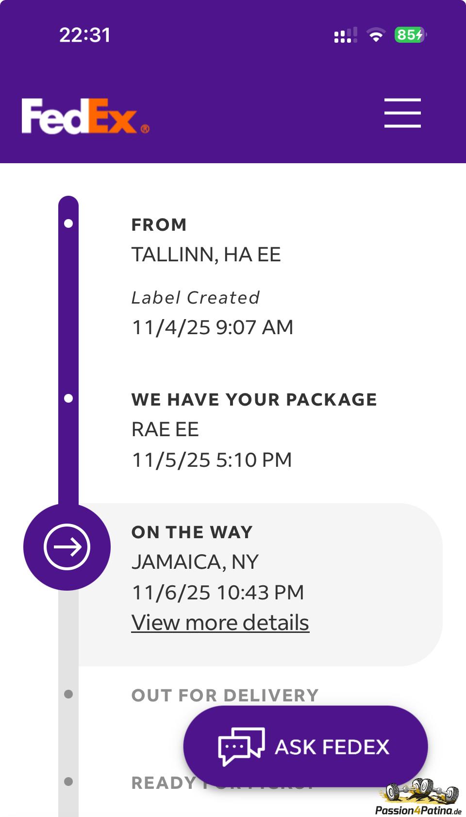
Task: Tap the chat bubbles icon
Action: 241,747
